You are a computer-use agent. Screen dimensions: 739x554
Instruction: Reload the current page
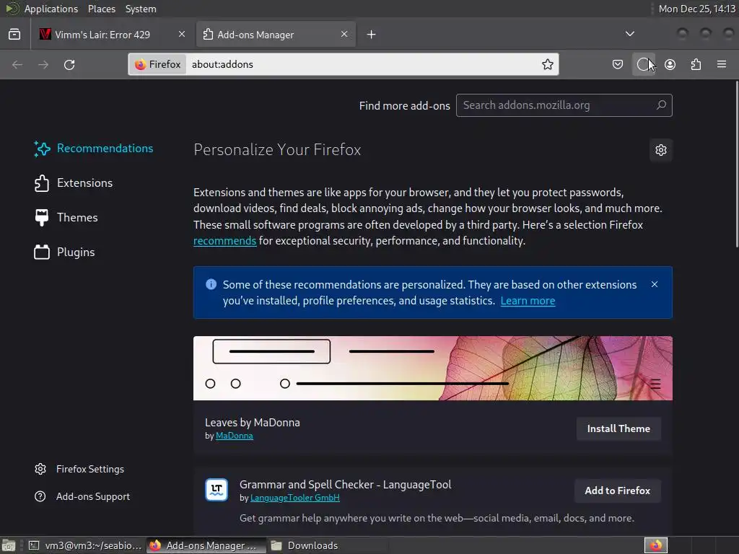pos(69,64)
